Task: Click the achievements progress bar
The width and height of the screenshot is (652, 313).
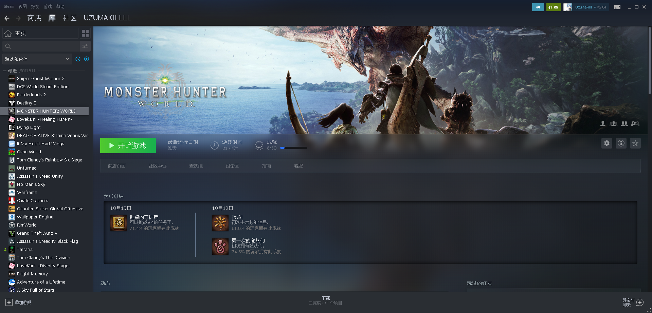Action: 294,148
